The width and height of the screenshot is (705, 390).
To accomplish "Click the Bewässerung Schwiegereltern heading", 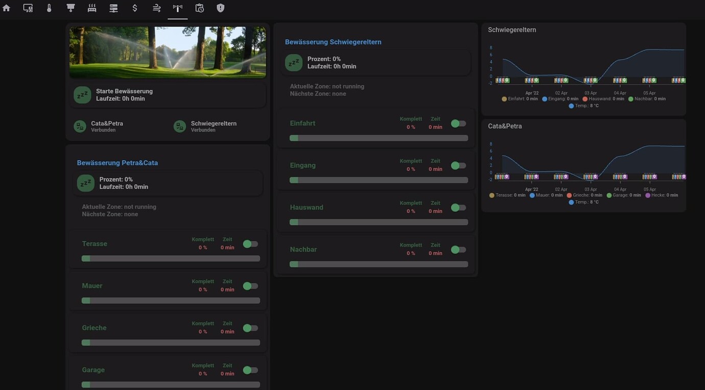I will pyautogui.click(x=333, y=41).
